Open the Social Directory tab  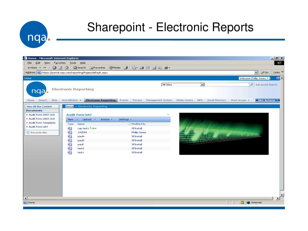217,100
